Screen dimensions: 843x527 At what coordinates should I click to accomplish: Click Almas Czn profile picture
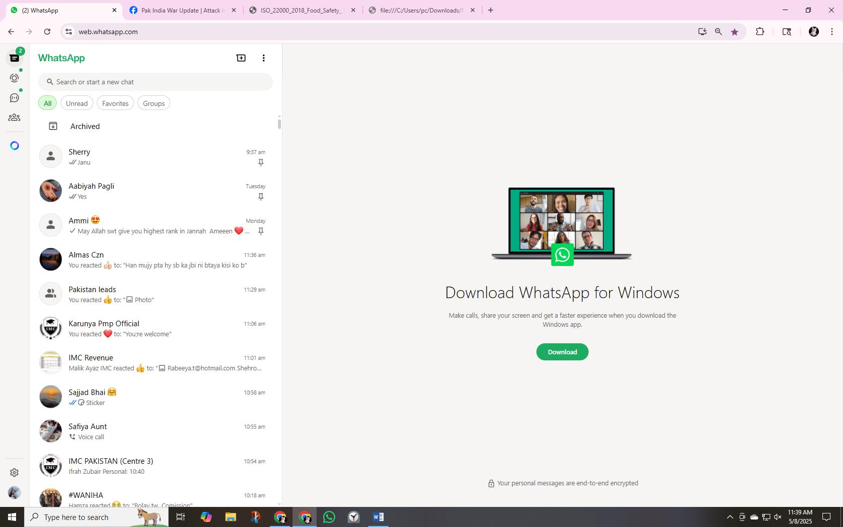pyautogui.click(x=51, y=259)
